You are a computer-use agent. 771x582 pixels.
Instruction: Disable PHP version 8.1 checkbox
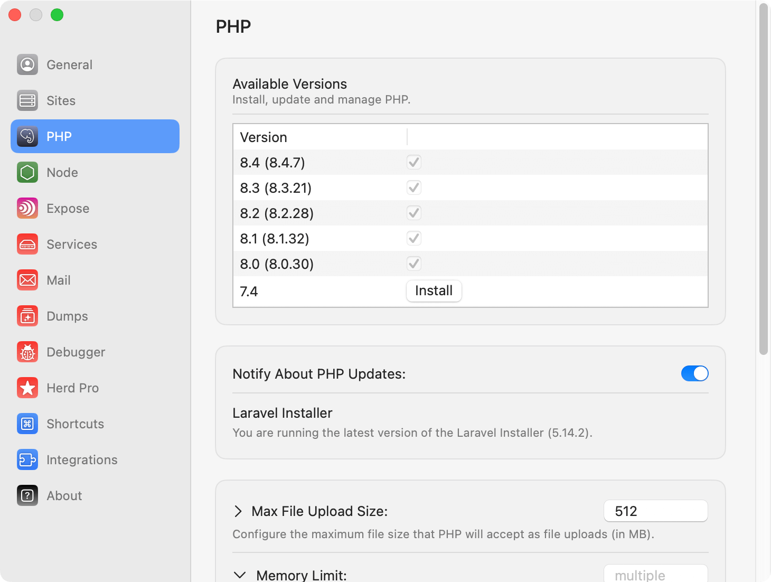[x=414, y=238]
